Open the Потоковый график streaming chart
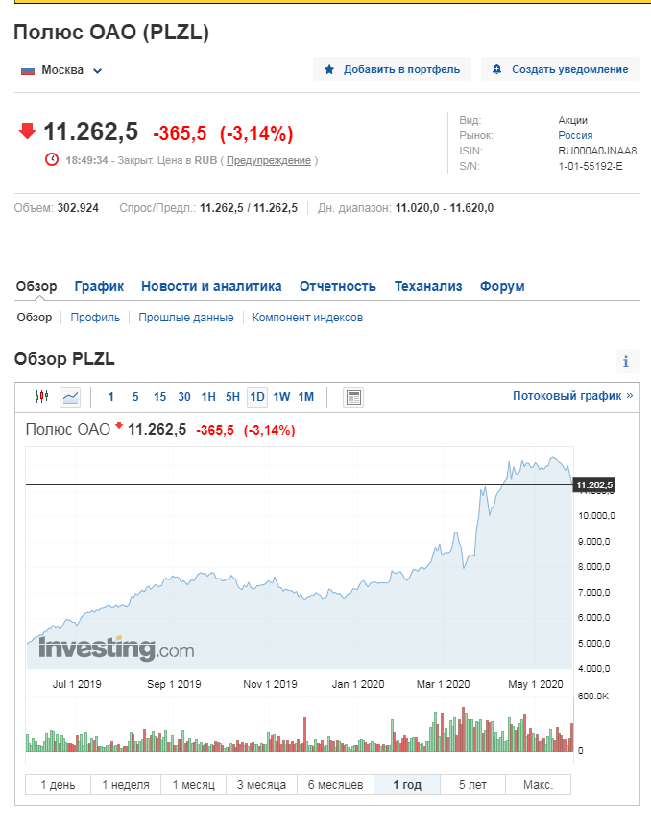 (x=572, y=395)
